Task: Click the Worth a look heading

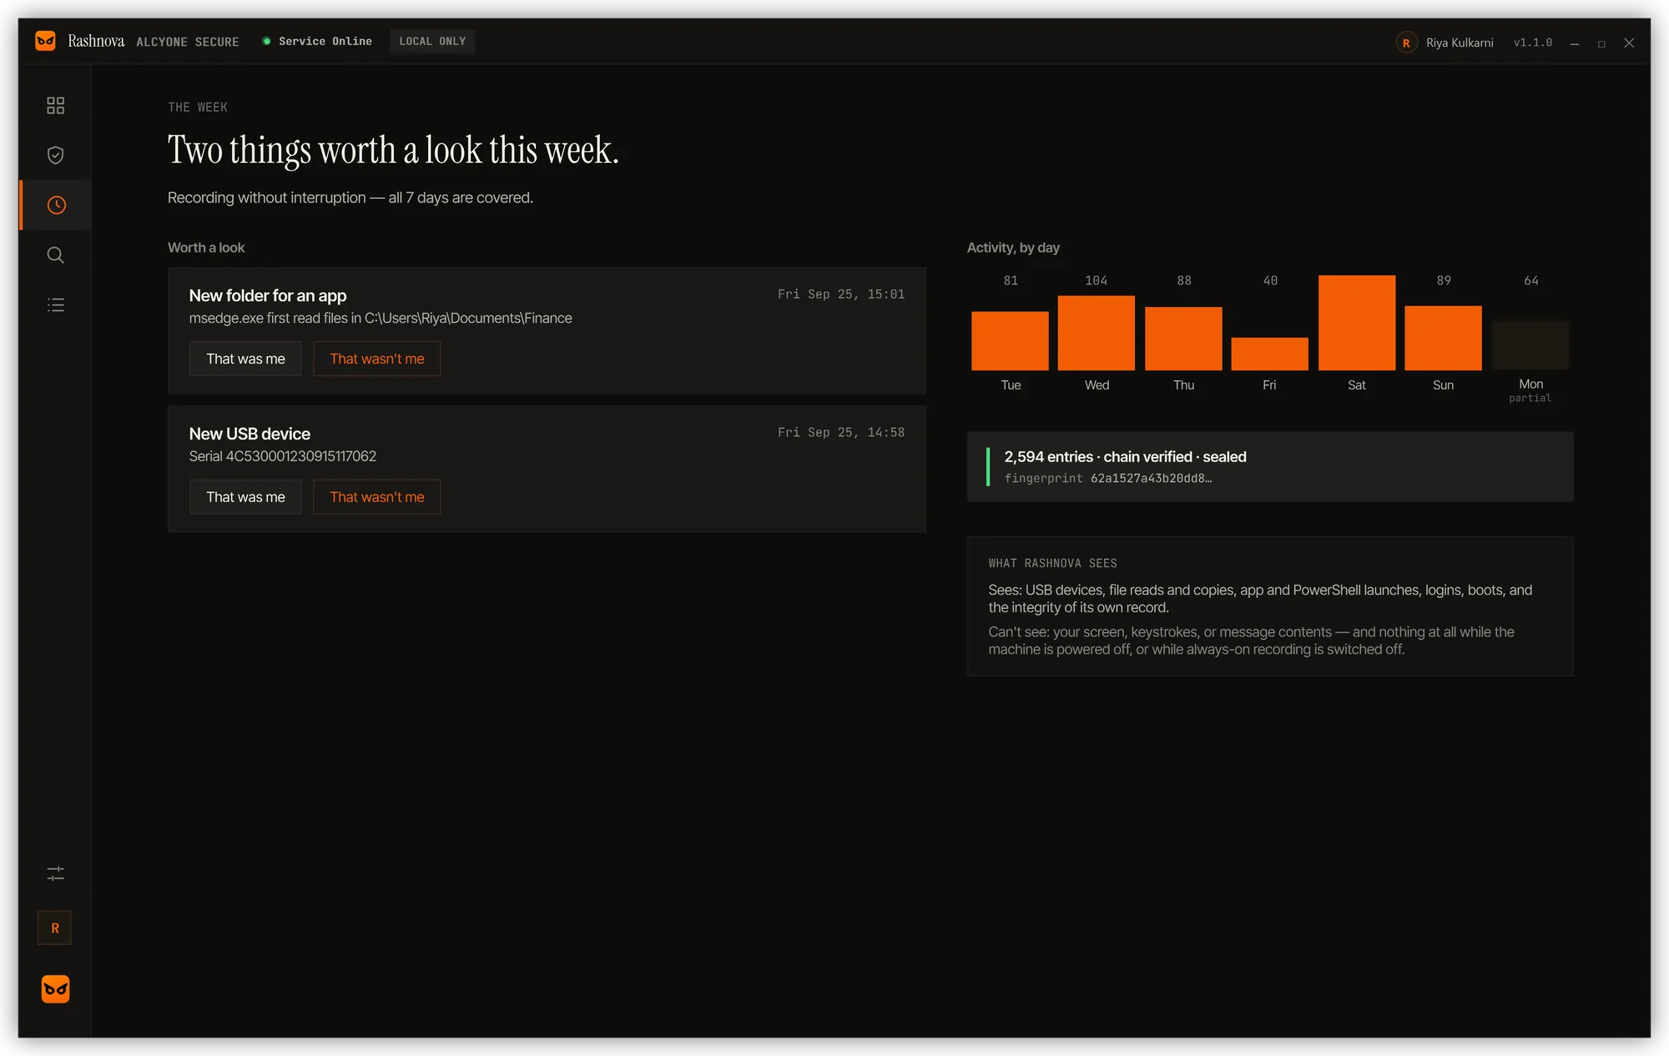Action: [x=206, y=248]
